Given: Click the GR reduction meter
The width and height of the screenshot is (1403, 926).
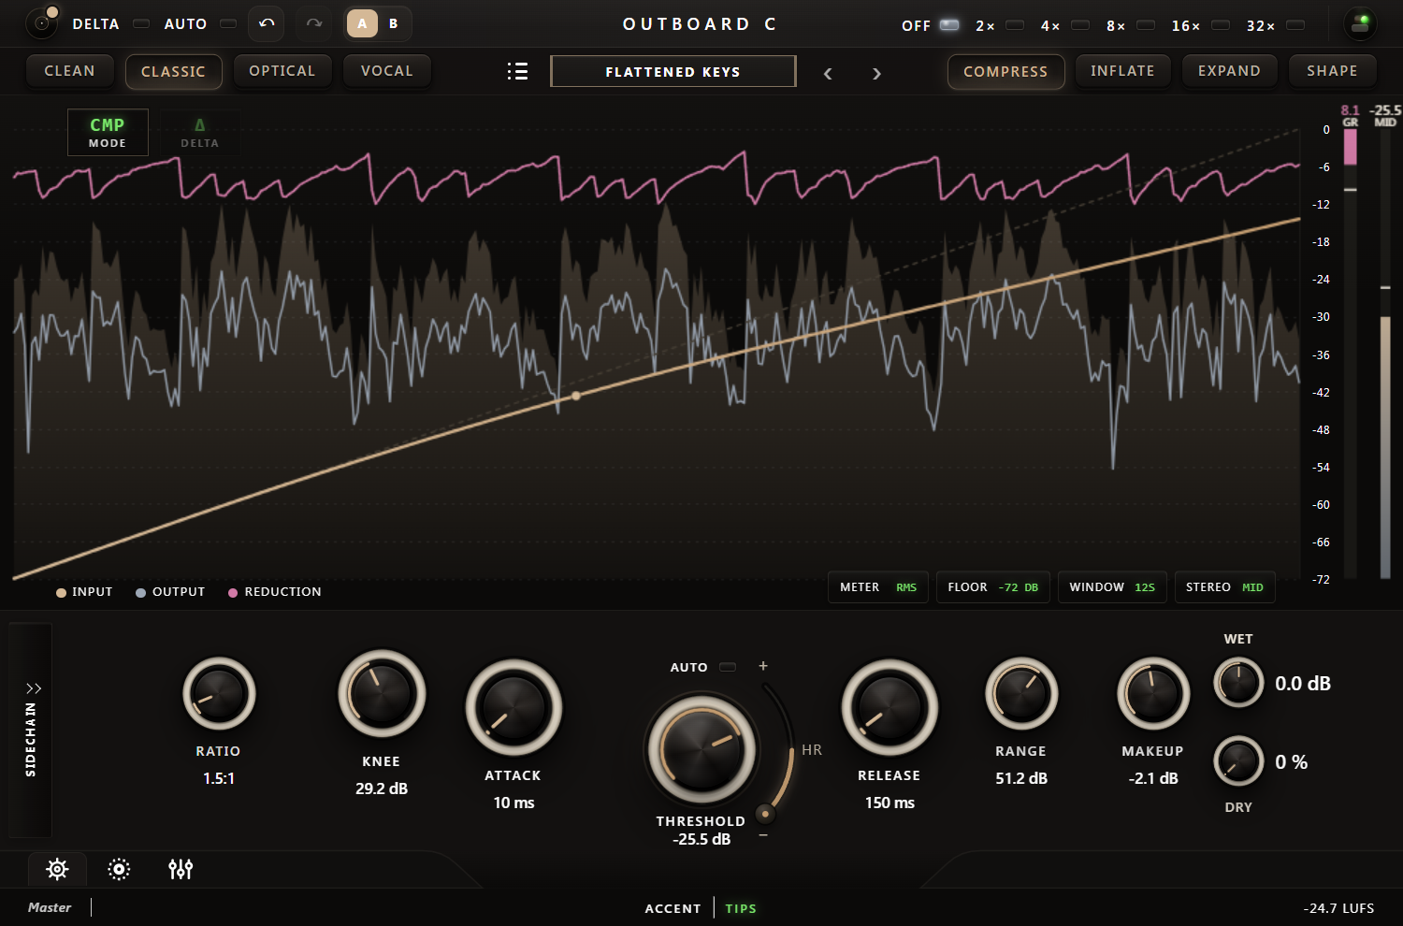Looking at the screenshot, I should 1351,354.
